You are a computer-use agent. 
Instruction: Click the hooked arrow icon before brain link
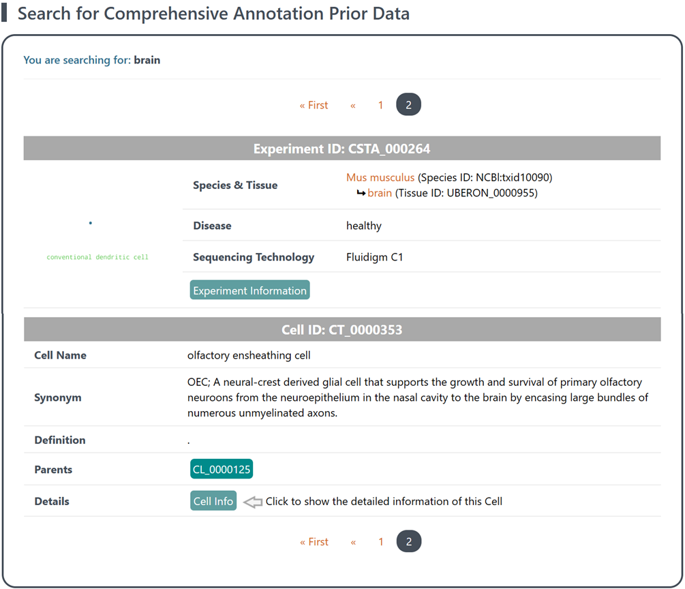coord(361,194)
